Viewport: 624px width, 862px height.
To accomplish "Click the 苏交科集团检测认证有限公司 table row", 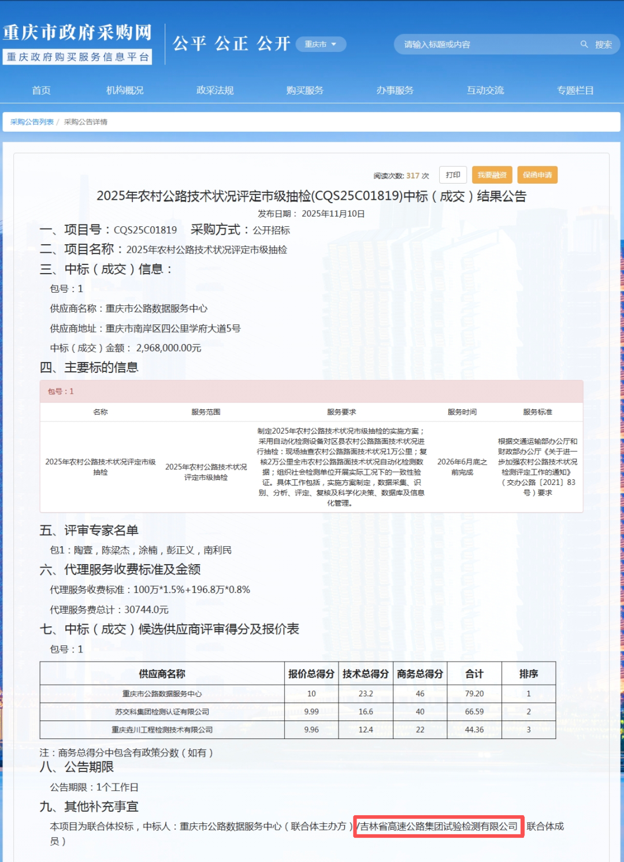I will tap(298, 712).
